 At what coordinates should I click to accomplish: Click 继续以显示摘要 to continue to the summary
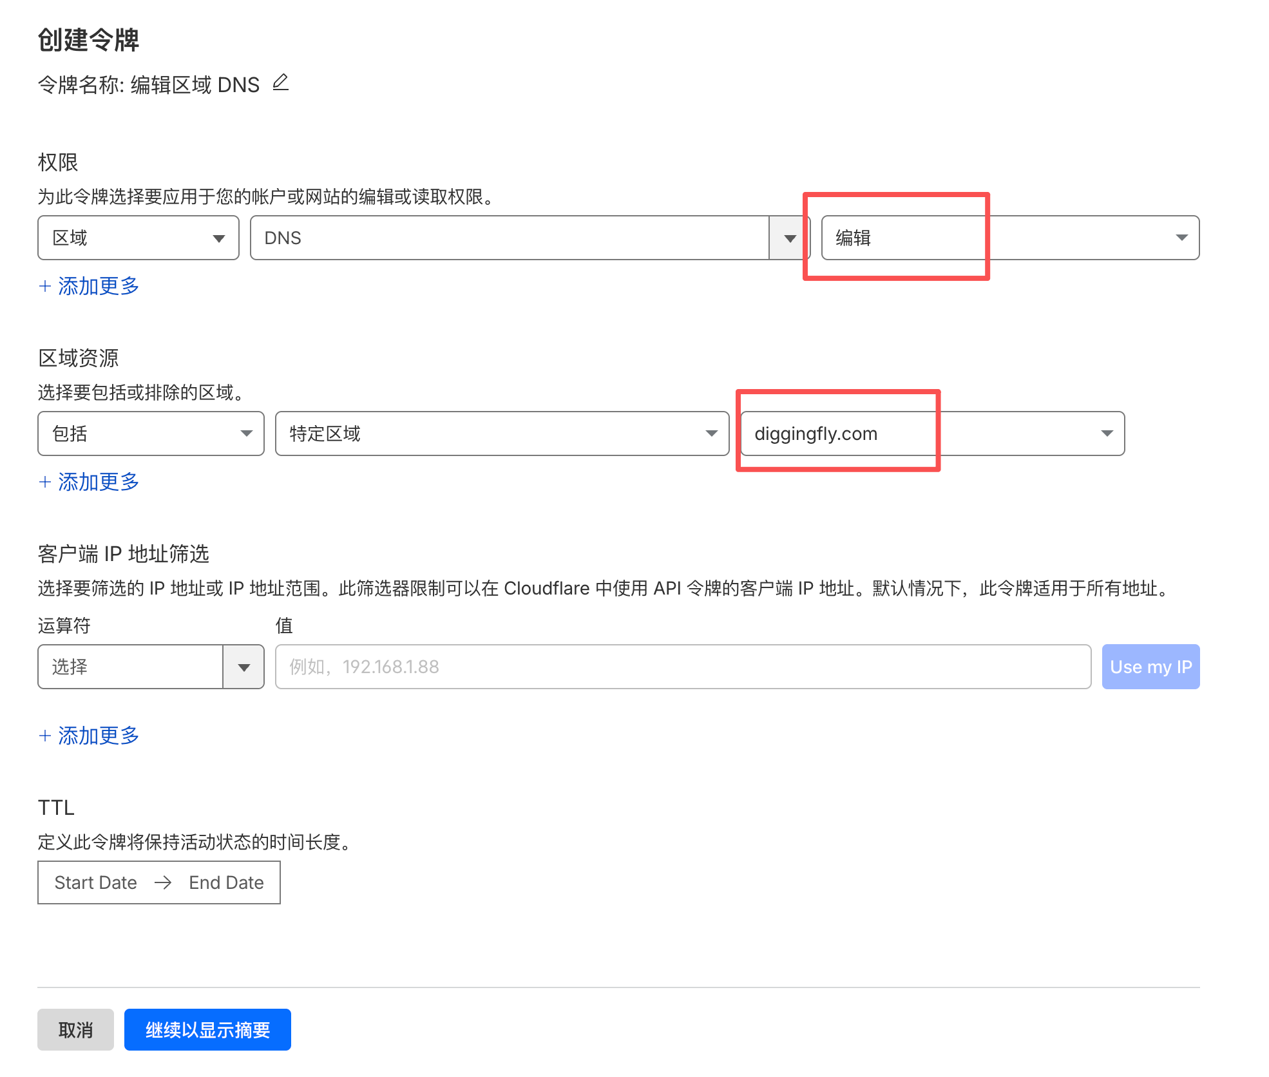[x=207, y=1030]
